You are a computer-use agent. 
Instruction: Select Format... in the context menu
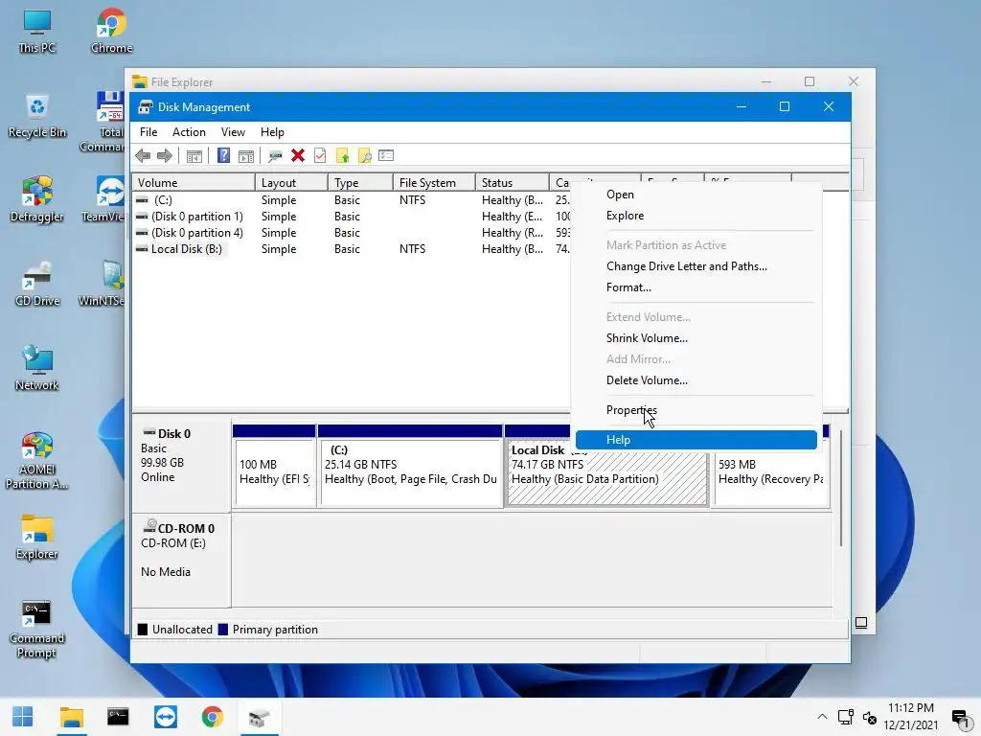tap(696, 287)
